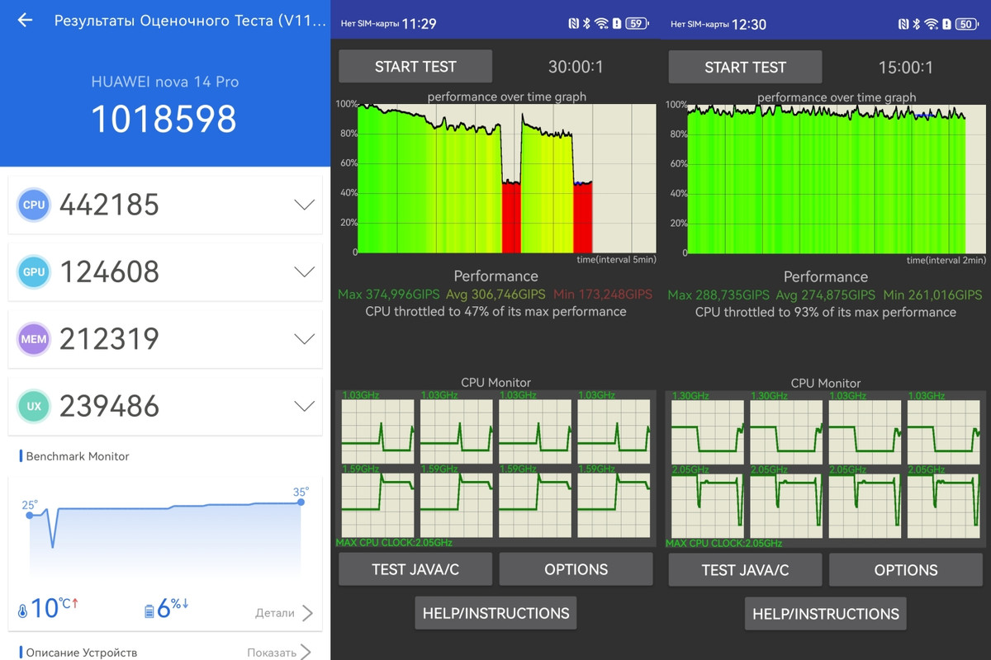Tap the GPU badge icon

tap(34, 271)
